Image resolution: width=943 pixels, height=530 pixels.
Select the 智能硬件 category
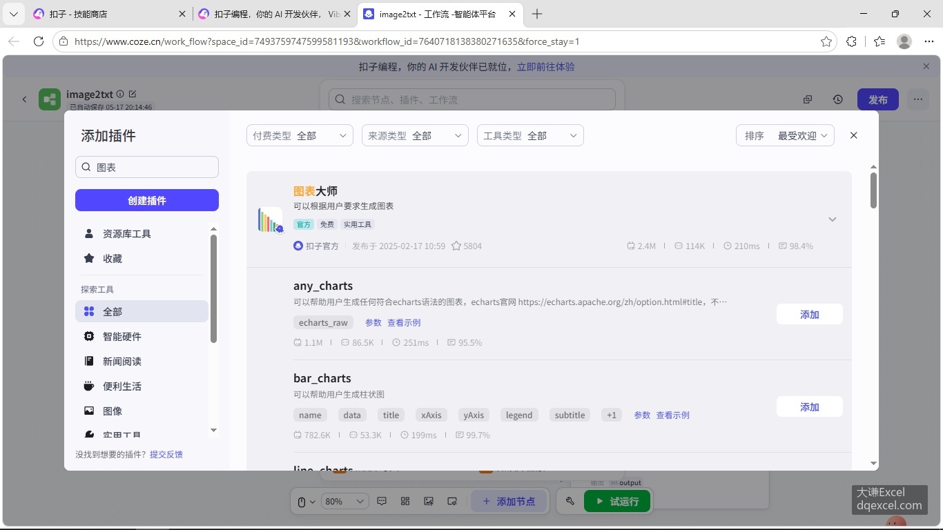click(x=142, y=336)
